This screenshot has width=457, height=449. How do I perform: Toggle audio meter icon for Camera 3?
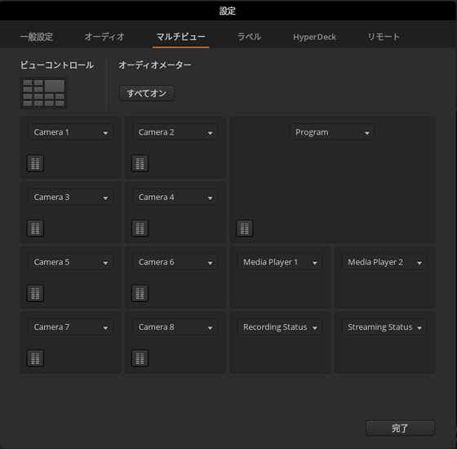35,229
